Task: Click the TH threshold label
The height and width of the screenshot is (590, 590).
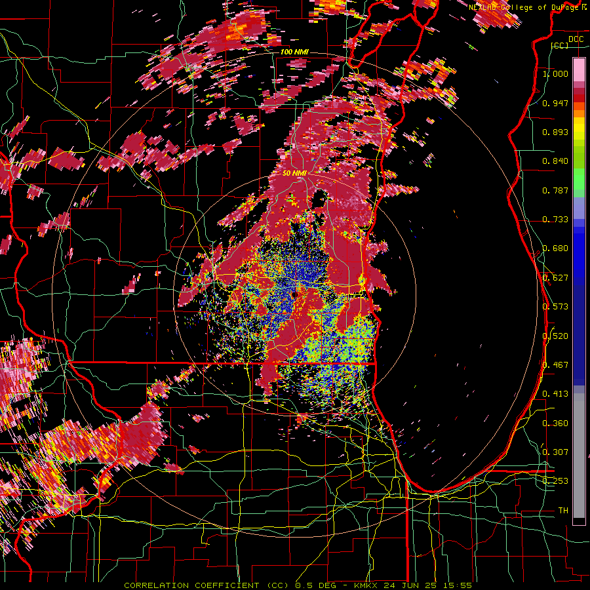Action: click(563, 511)
